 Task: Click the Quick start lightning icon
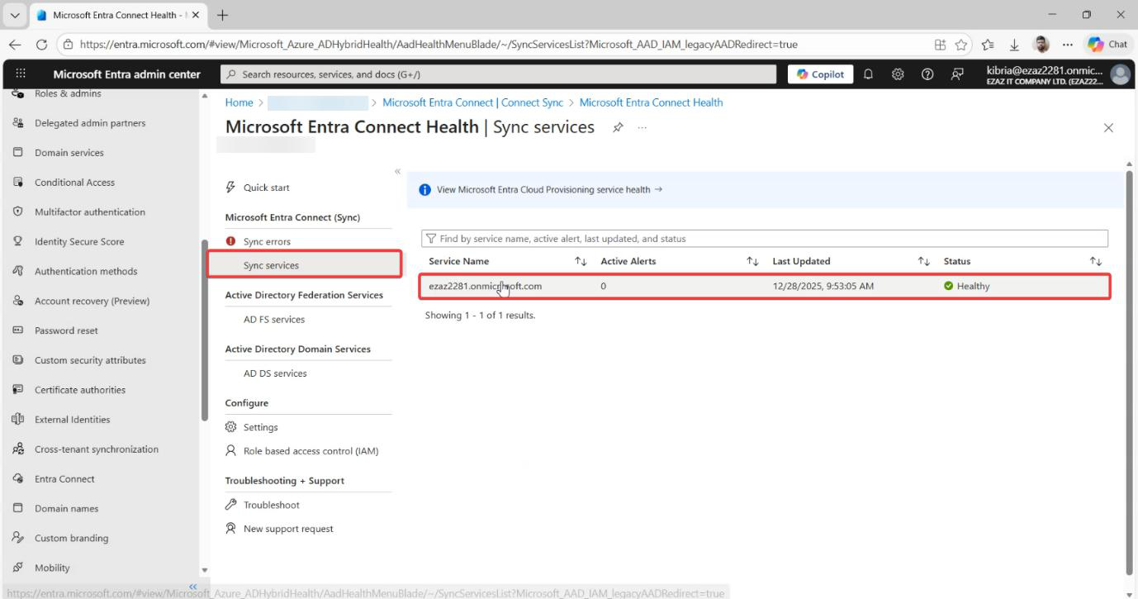[230, 188]
